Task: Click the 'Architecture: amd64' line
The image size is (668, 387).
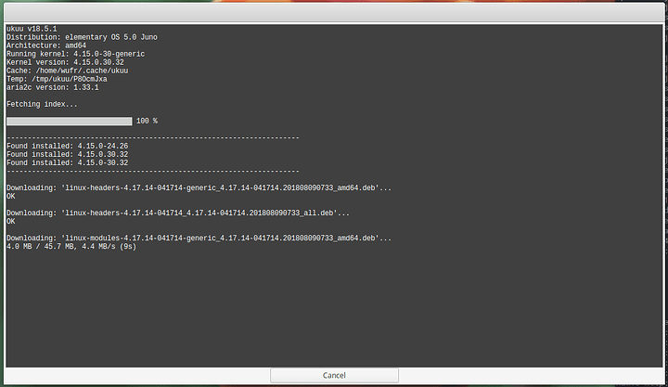Action: 46,45
